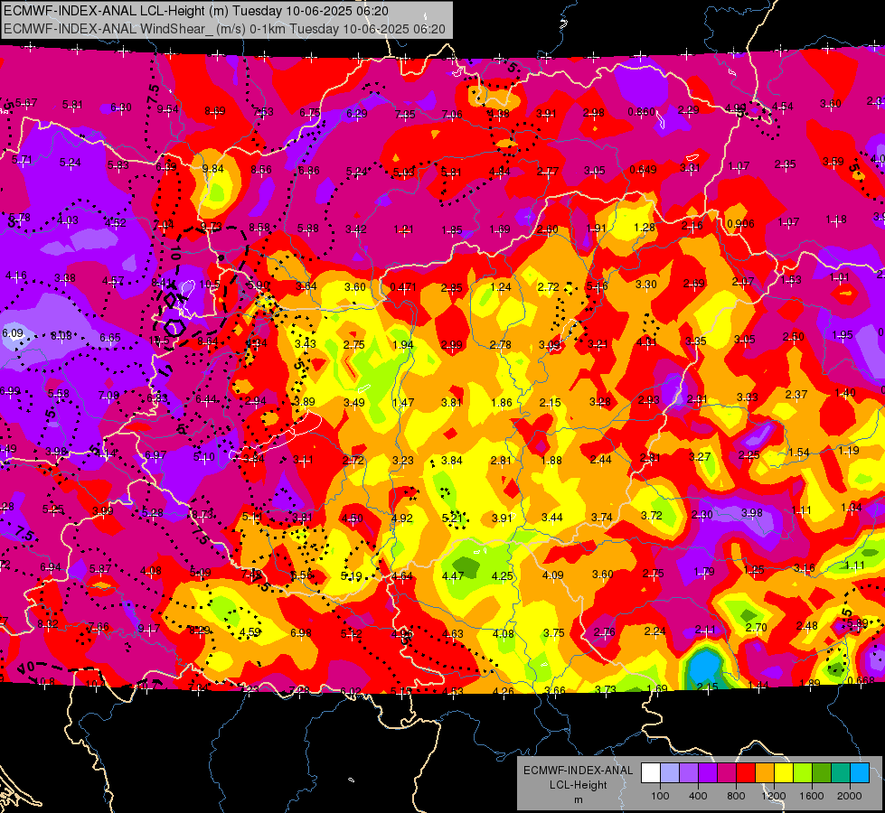Select the sky blue legend swatch
The height and width of the screenshot is (813, 885).
(860, 772)
